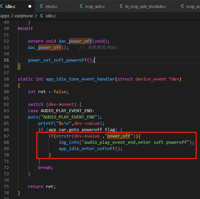Image resolution: width=200 pixels, height=199 pixels.
Task: Click the Chinese comment after dac_power_off
Action: [98, 48]
